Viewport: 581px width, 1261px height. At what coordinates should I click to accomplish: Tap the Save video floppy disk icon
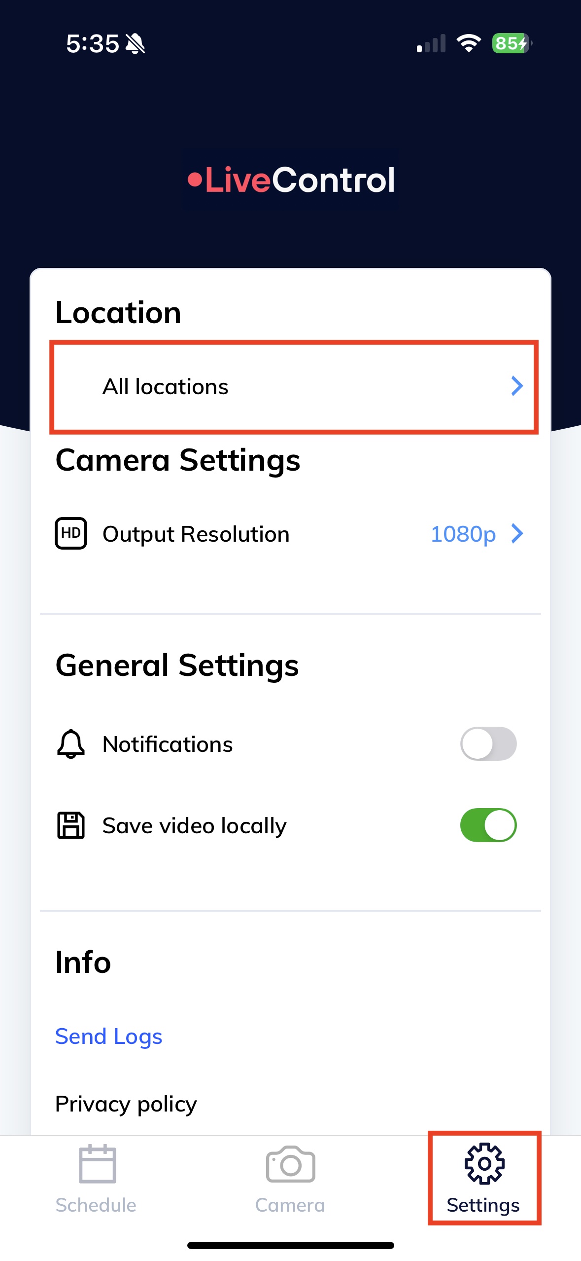point(70,825)
